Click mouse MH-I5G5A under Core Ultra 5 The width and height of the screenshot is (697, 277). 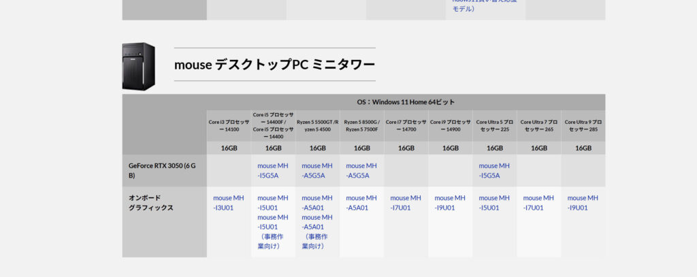click(x=494, y=170)
